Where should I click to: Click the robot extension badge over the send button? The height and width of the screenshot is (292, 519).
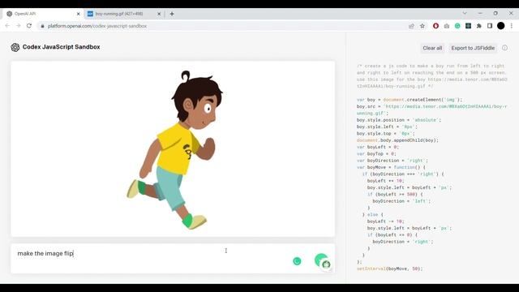tap(326, 264)
